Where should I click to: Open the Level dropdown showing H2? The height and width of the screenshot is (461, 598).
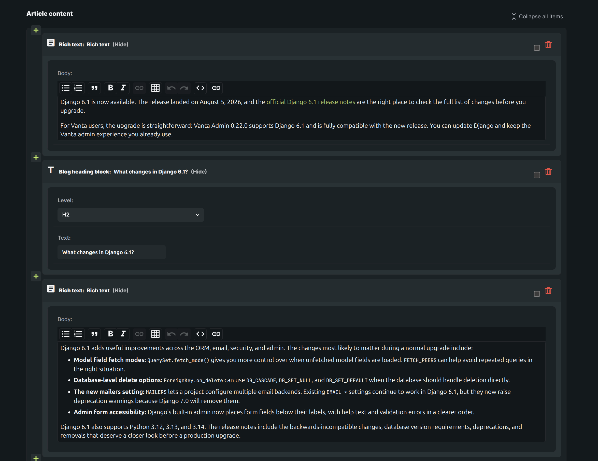131,215
